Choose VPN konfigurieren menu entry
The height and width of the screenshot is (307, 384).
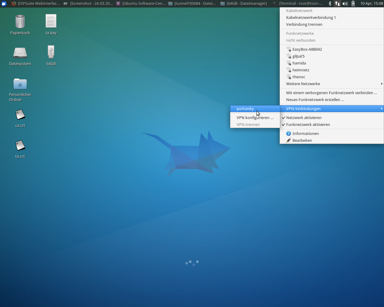point(255,118)
